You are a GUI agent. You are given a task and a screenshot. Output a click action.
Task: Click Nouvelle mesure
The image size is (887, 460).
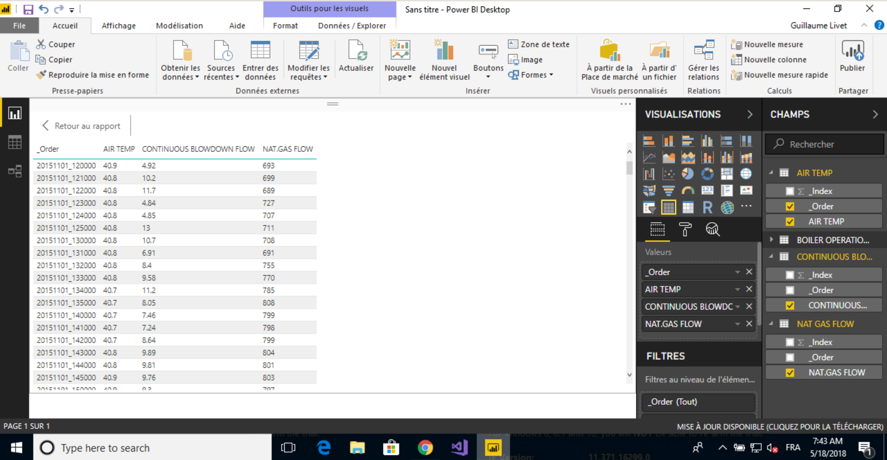point(767,44)
